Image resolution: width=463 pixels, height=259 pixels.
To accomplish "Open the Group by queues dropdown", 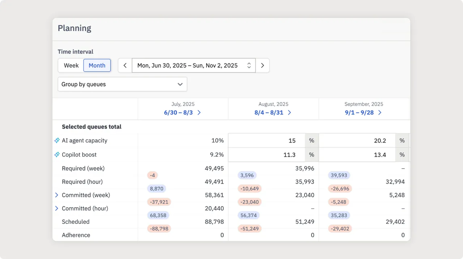I will pyautogui.click(x=122, y=84).
